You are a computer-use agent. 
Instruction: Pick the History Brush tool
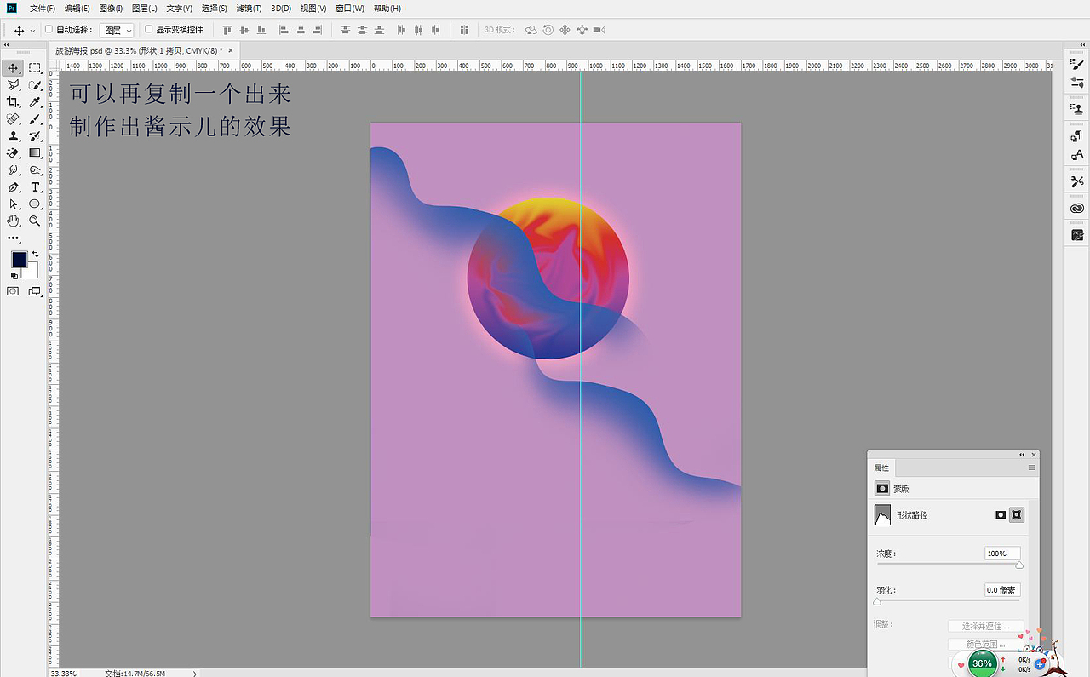pos(35,136)
